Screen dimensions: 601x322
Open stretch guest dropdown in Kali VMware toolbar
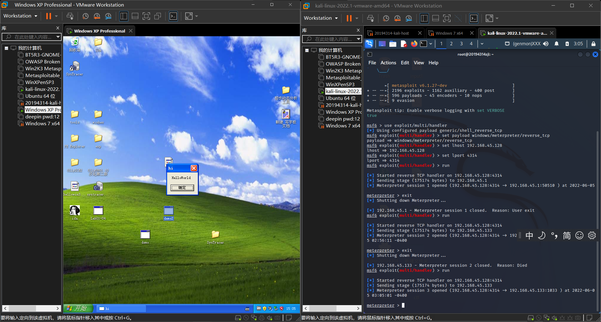[497, 18]
